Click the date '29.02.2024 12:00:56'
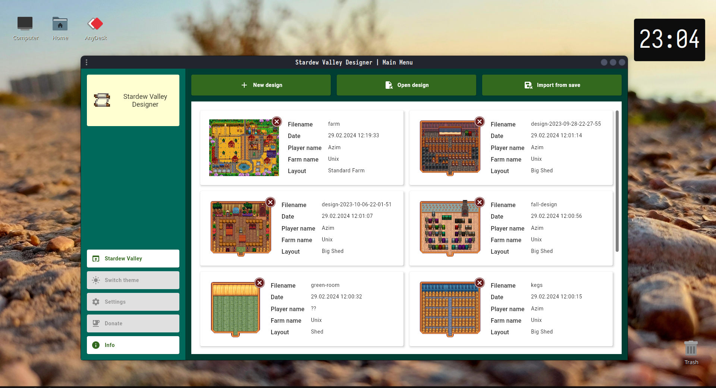716x388 pixels. (556, 216)
